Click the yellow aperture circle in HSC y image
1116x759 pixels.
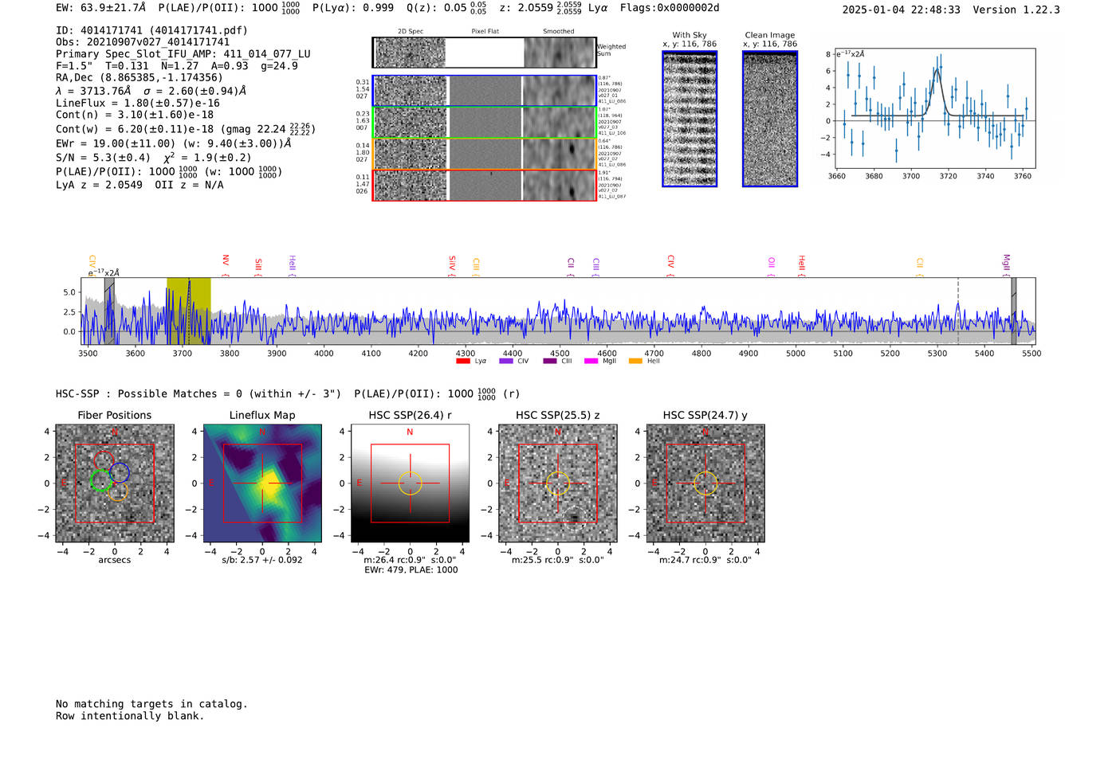(x=705, y=483)
